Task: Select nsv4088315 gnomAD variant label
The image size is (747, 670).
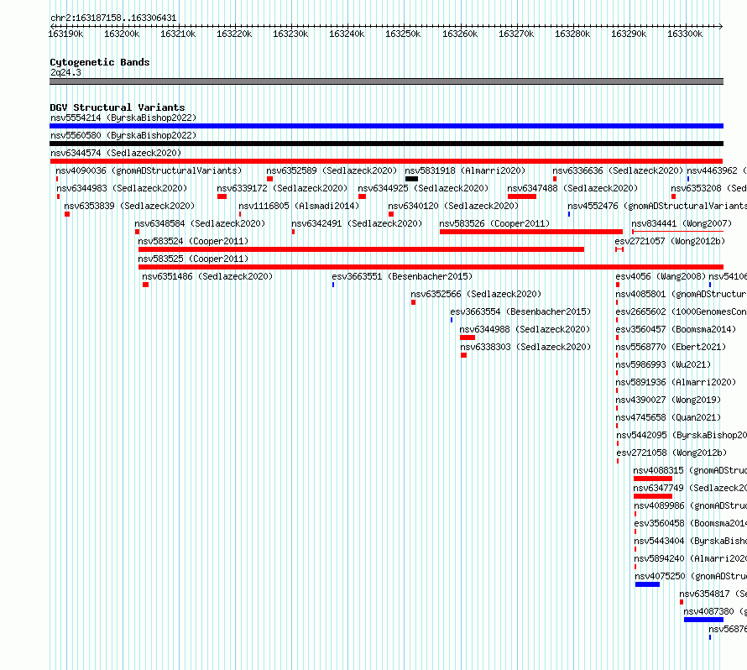Action: click(690, 470)
